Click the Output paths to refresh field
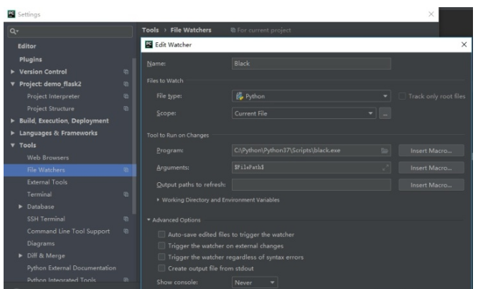The width and height of the screenshot is (478, 289). coord(311,185)
